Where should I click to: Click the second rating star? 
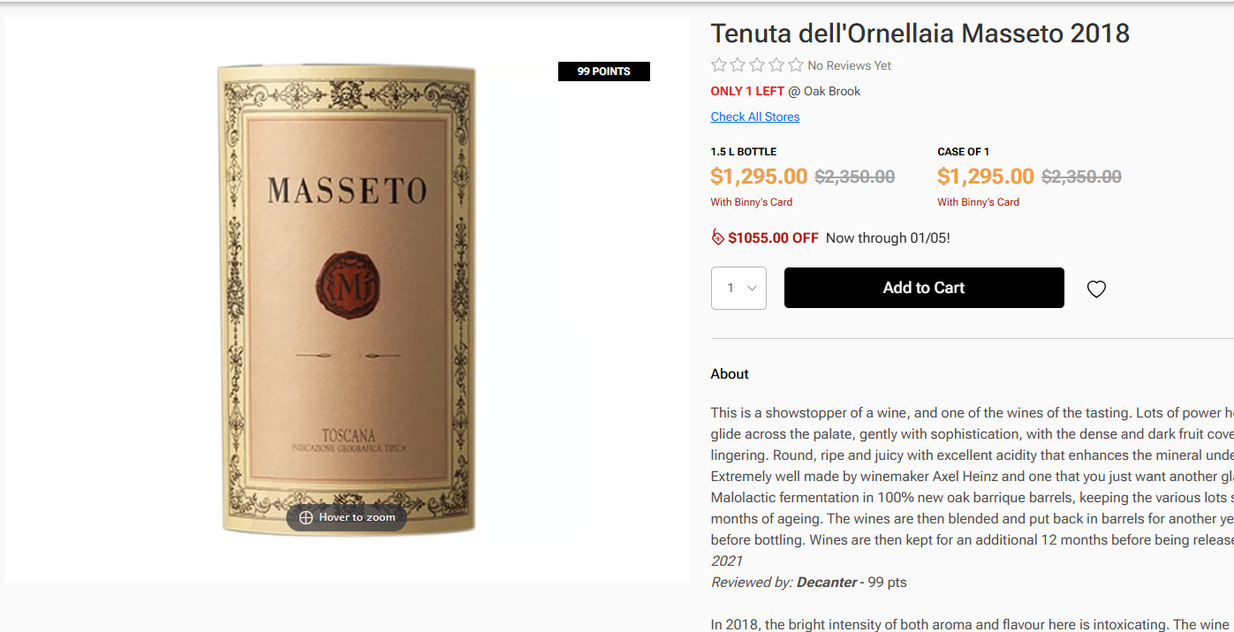tap(738, 65)
